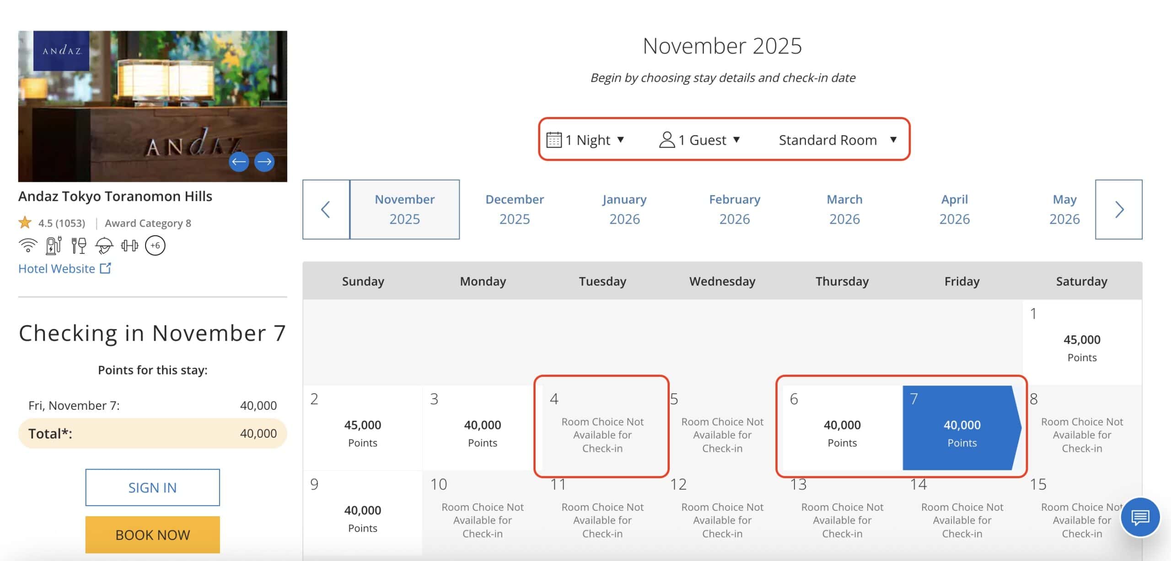Viewport: 1171px width, 561px height.
Task: Advance to next months with right chevron
Action: point(1119,209)
